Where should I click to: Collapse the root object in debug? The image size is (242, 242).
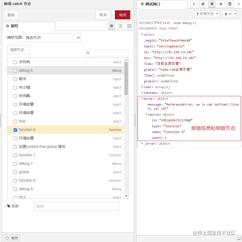[x=142, y=35]
